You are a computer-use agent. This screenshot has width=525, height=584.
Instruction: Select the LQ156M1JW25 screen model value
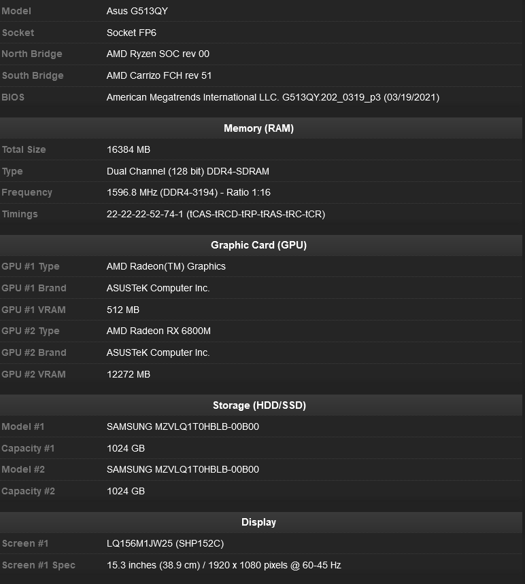click(x=165, y=543)
